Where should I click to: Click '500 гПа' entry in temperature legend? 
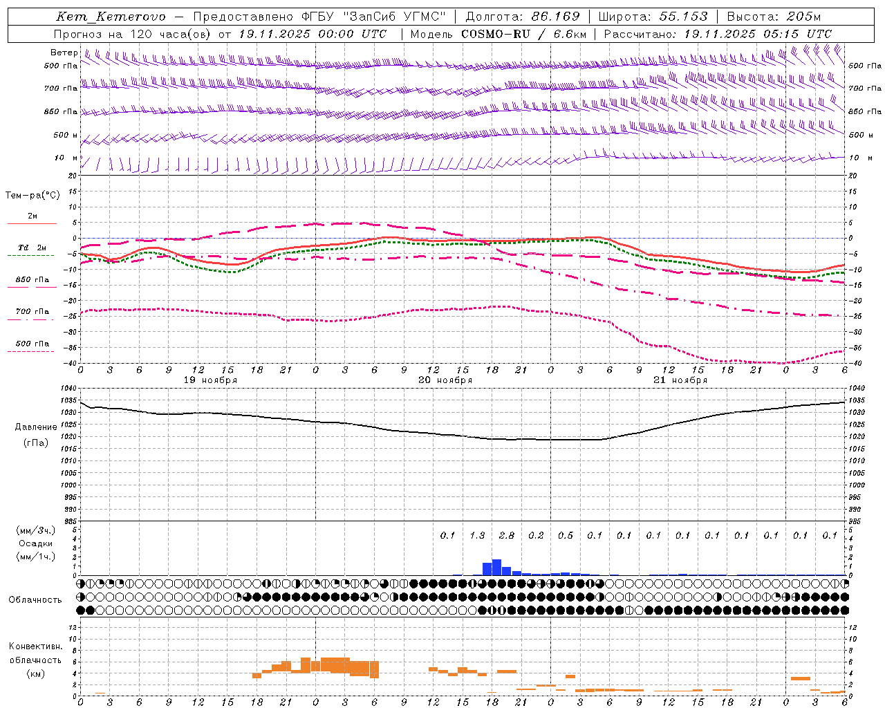pos(32,344)
